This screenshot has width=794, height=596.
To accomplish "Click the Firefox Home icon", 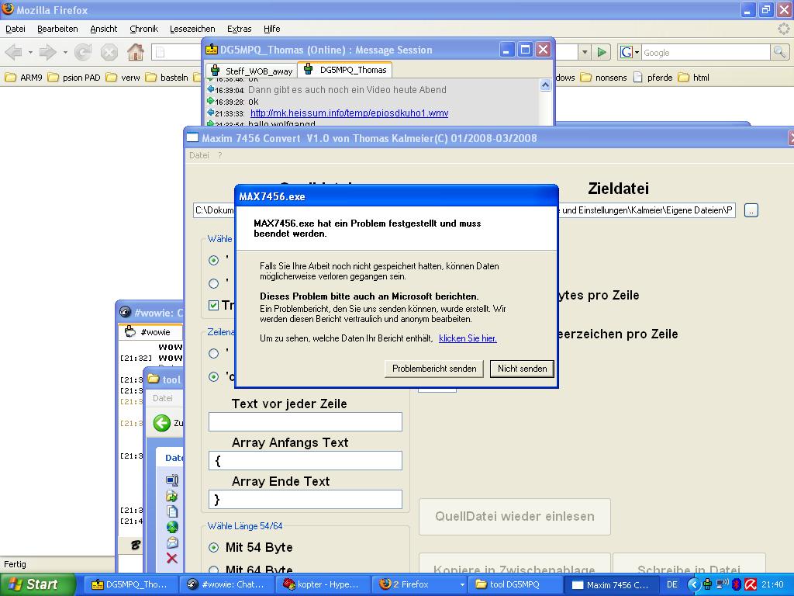I will coord(135,53).
